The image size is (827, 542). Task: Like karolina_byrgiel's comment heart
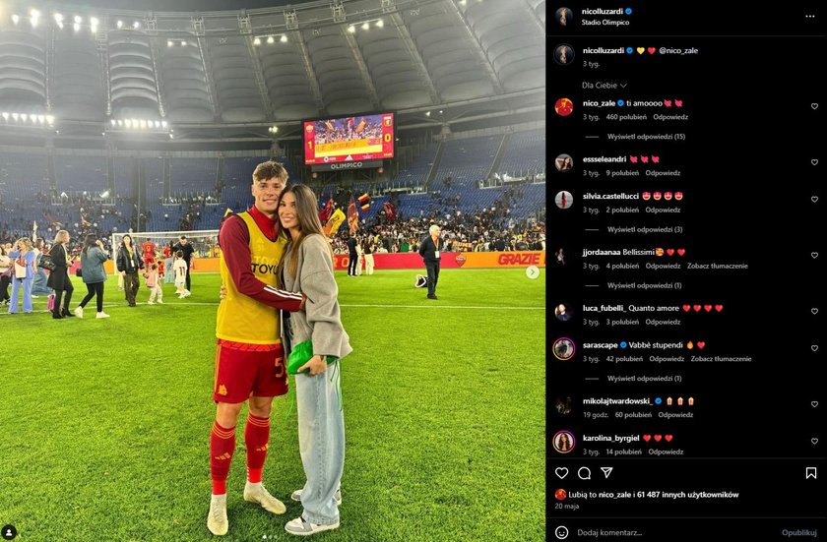click(x=814, y=442)
